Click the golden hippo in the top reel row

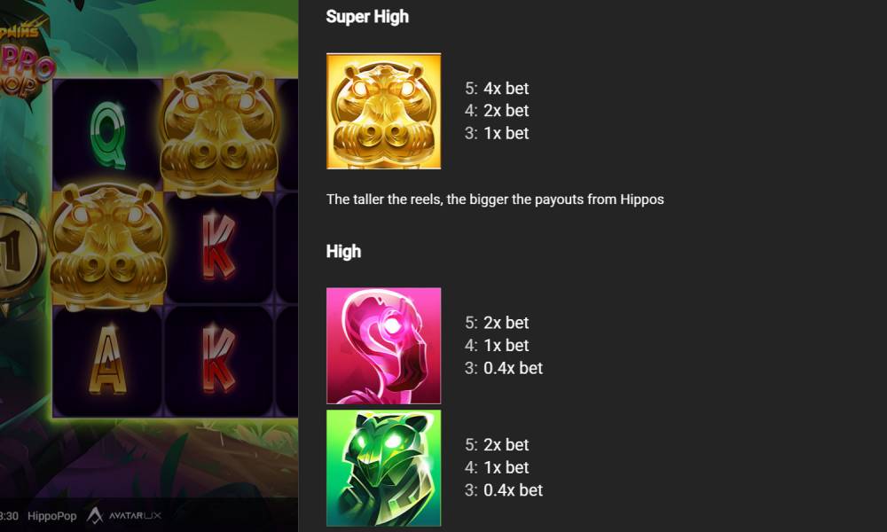[219, 133]
